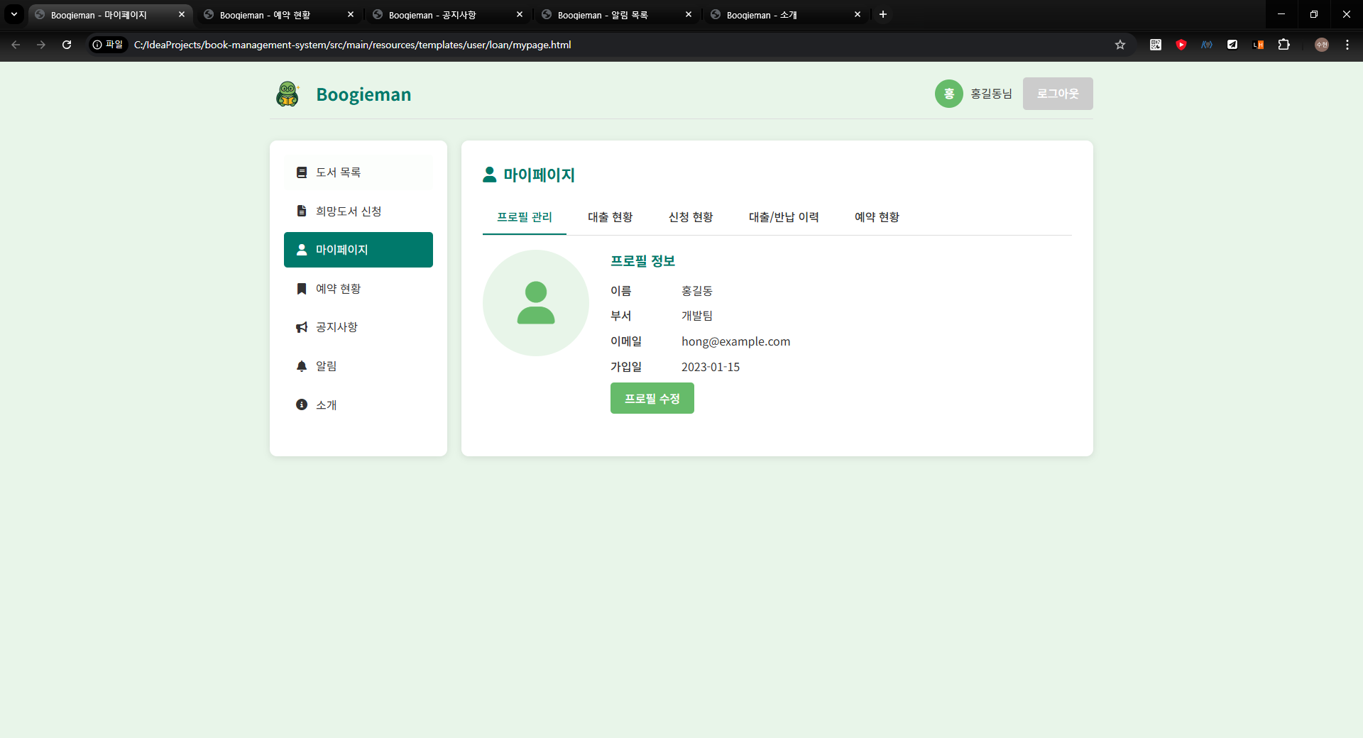This screenshot has height=738, width=1363.
Task: Click the 프로필 수정 button
Action: coord(652,398)
